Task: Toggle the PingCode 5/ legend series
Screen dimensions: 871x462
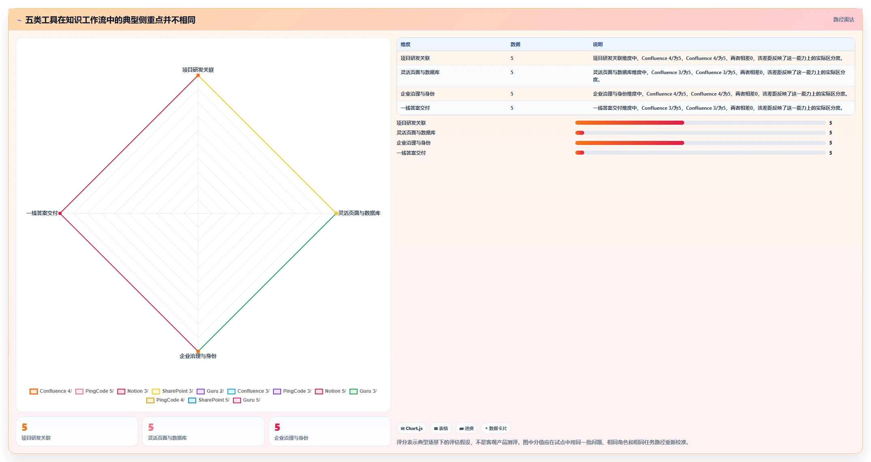Action: click(x=94, y=391)
